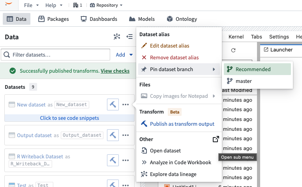
Task: Click the Beta tag next to Transform
Action: pyautogui.click(x=174, y=112)
